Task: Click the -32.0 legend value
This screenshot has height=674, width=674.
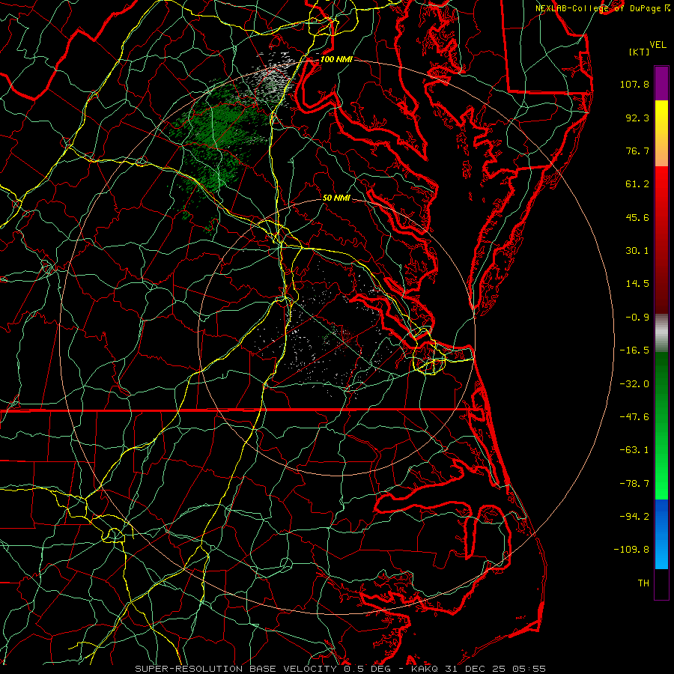Action: click(x=634, y=384)
